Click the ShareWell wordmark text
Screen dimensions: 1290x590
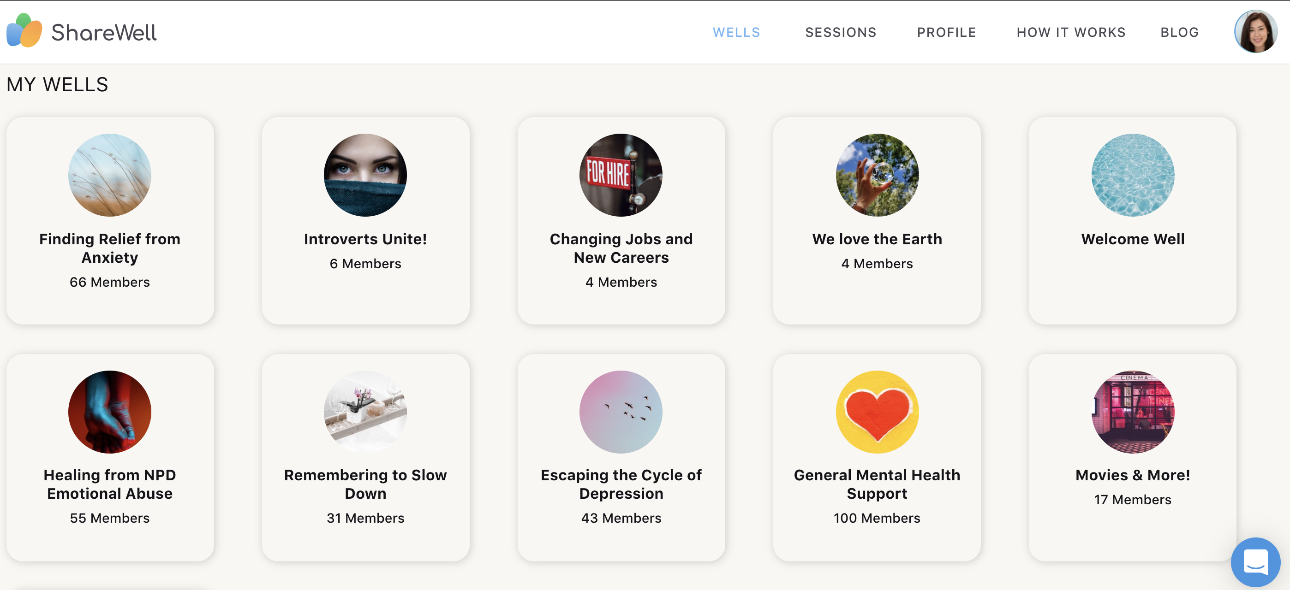tap(104, 33)
